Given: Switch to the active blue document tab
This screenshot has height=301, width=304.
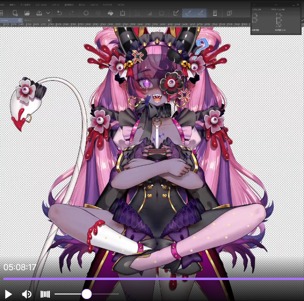Looking at the screenshot, I should [x=11, y=20].
